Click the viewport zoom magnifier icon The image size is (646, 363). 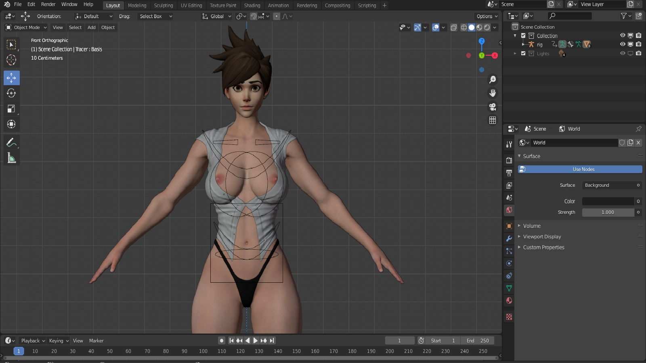click(493, 80)
